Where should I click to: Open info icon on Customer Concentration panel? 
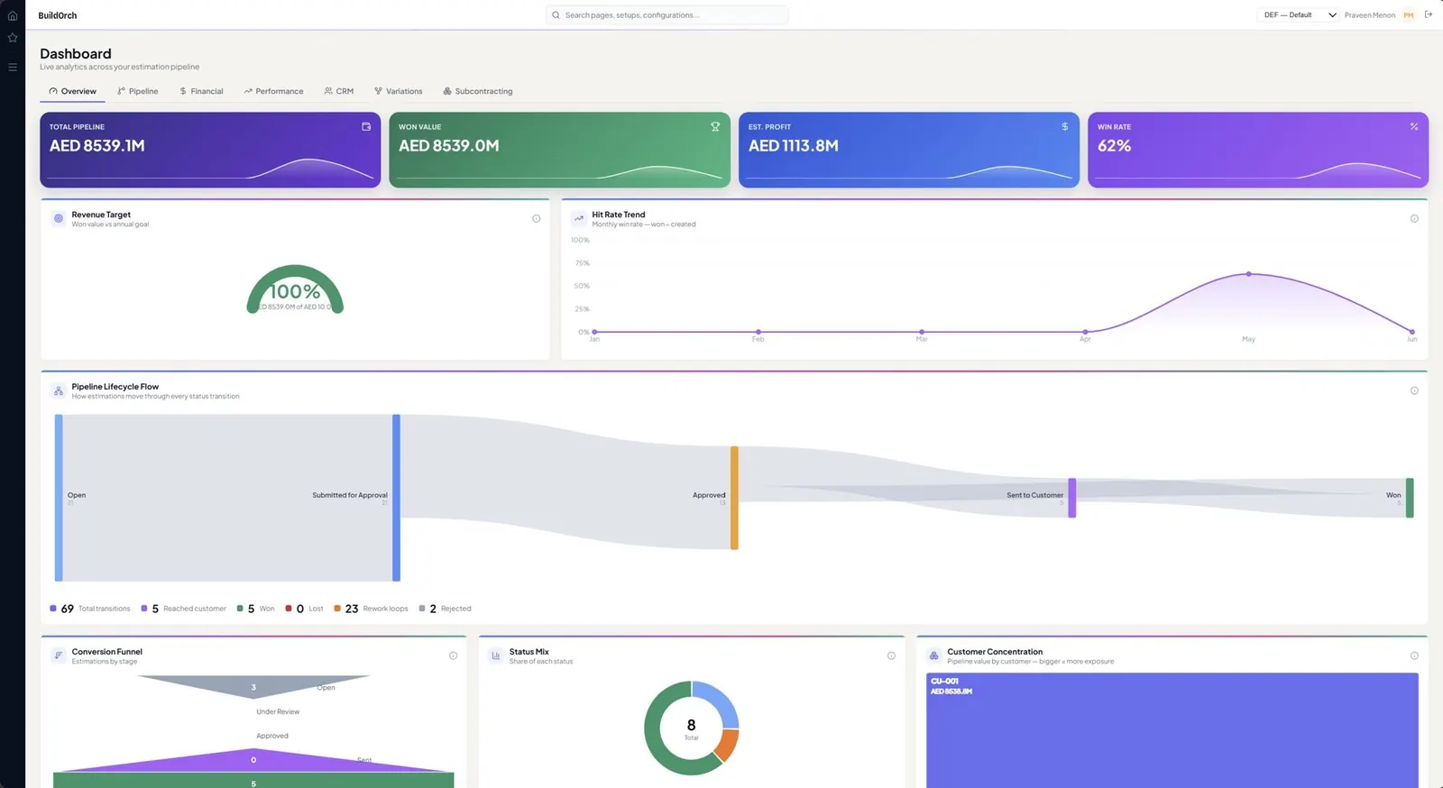[1414, 655]
